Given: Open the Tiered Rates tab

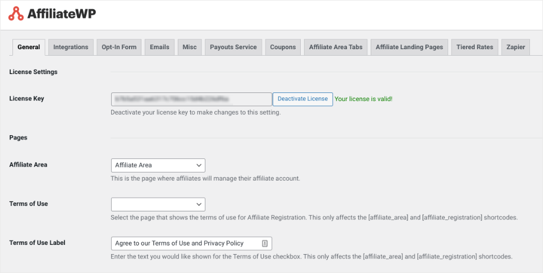Looking at the screenshot, I should 475,48.
